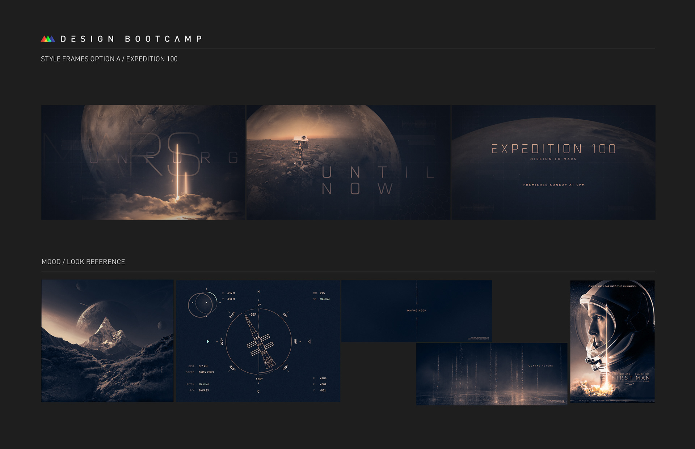Click 'ONE GIANT LEAP INTO THE UNKNOWN' tagline
Image resolution: width=695 pixels, height=449 pixels.
point(612,286)
